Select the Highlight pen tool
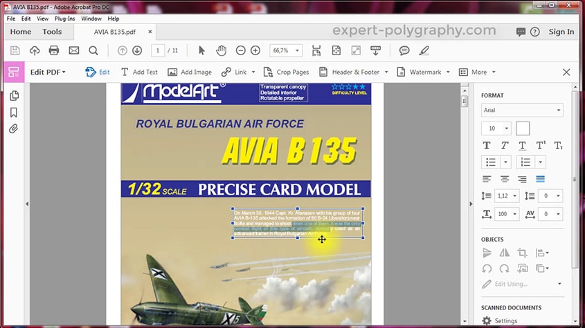 [x=424, y=50]
